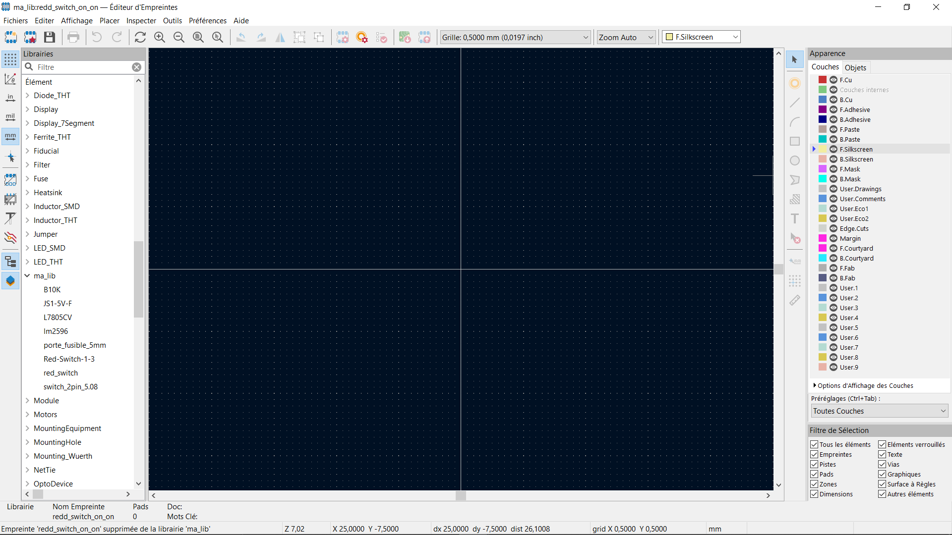Switch to the Objets tab
This screenshot has width=952, height=535.
[855, 67]
